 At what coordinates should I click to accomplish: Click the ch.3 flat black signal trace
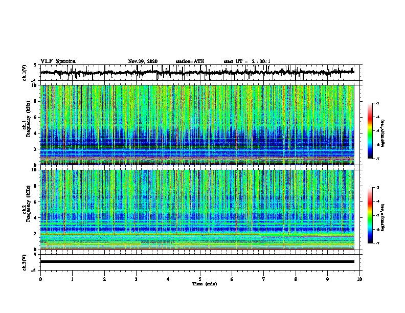click(197, 262)
